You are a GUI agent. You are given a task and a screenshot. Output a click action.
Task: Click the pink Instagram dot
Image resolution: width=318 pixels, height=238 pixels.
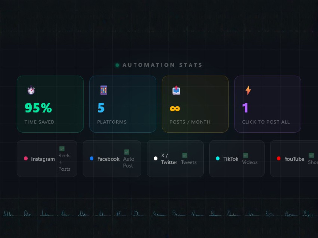26,158
